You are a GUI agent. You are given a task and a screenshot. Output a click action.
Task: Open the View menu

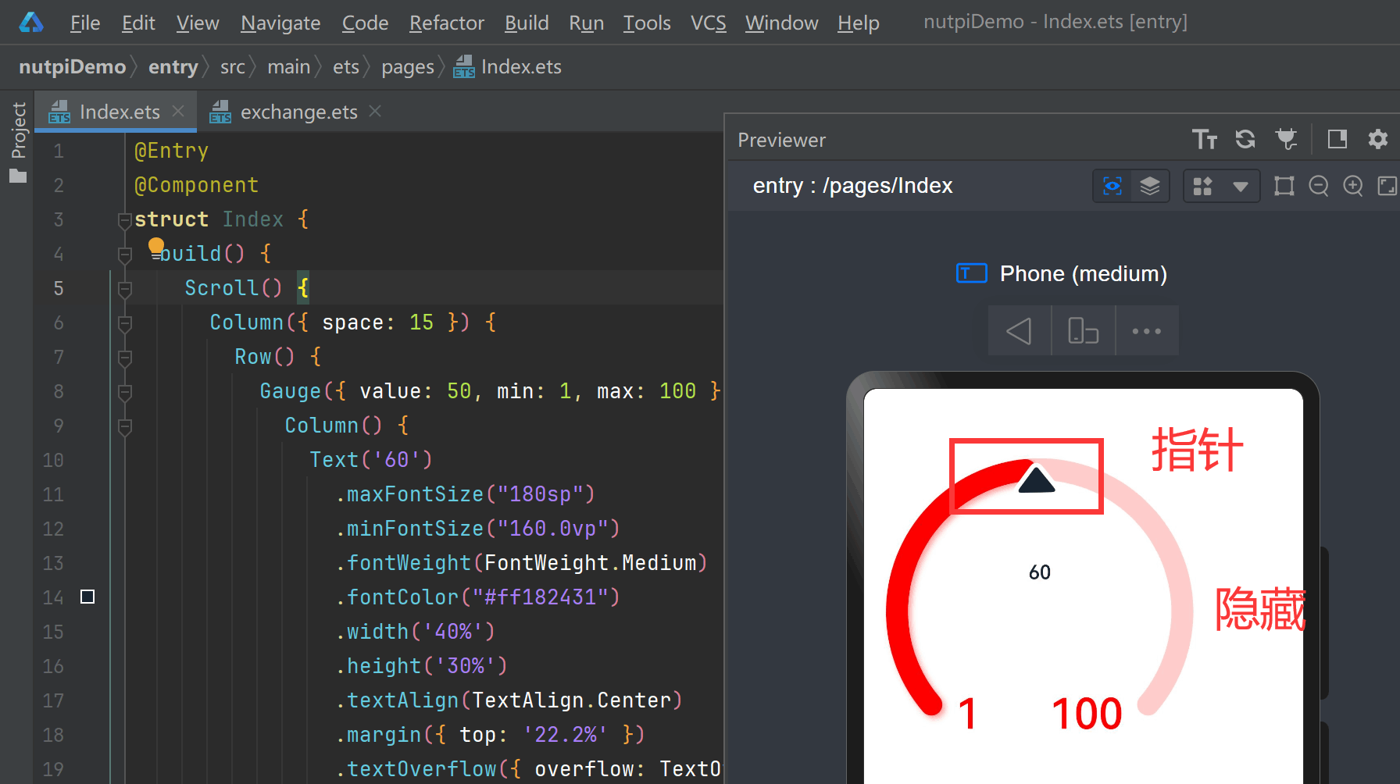pos(198,23)
